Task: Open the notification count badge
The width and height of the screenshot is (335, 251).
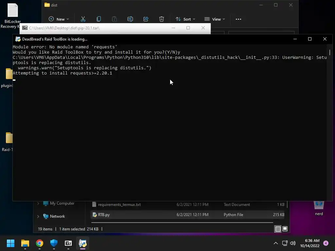Action: click(326, 243)
